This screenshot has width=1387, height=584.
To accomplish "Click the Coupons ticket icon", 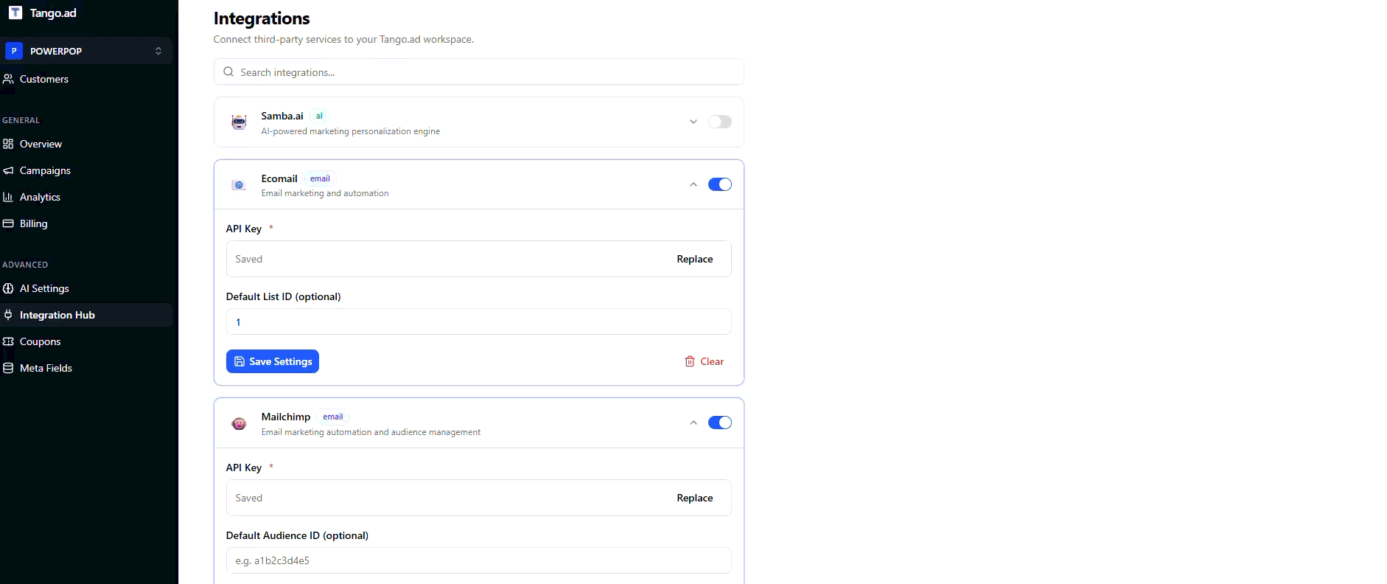I will 8,341.
